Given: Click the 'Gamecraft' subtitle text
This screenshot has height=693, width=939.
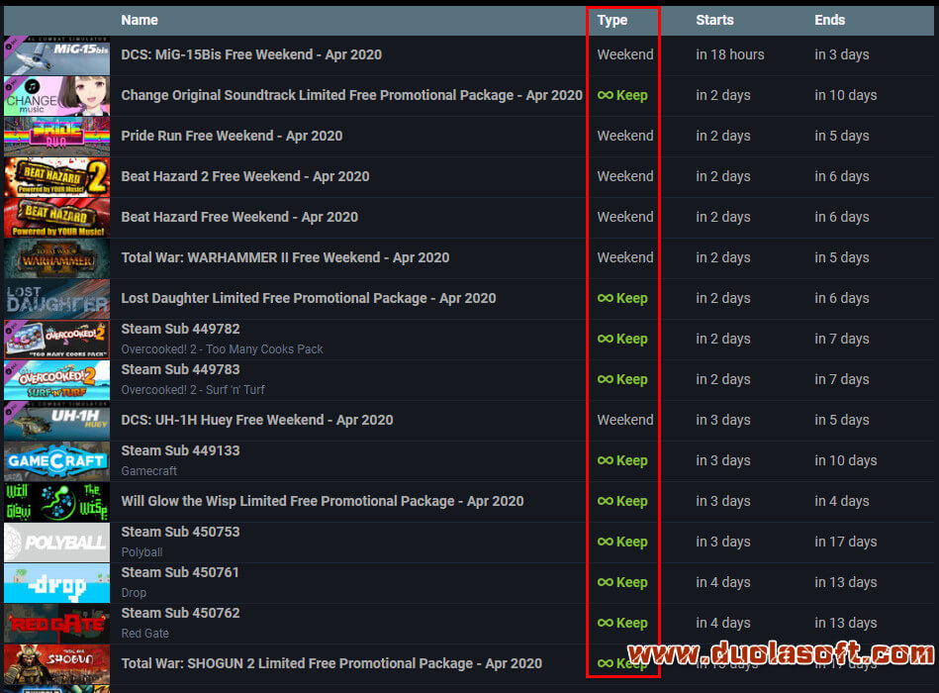Looking at the screenshot, I should 148,471.
